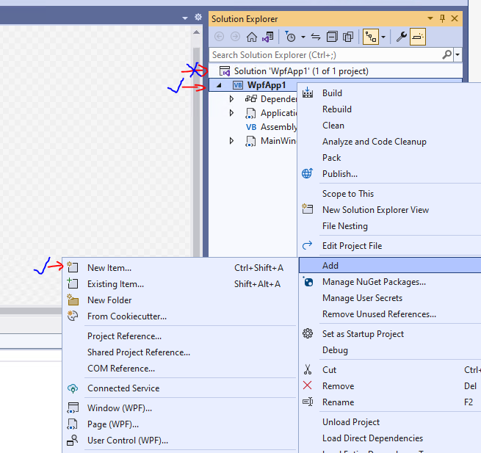Collapse the WpfApp1 project tree arrow

tap(219, 85)
